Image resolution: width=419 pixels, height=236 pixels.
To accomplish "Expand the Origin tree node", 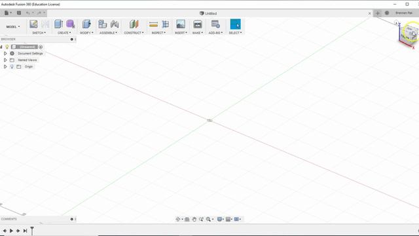I will 5,66.
